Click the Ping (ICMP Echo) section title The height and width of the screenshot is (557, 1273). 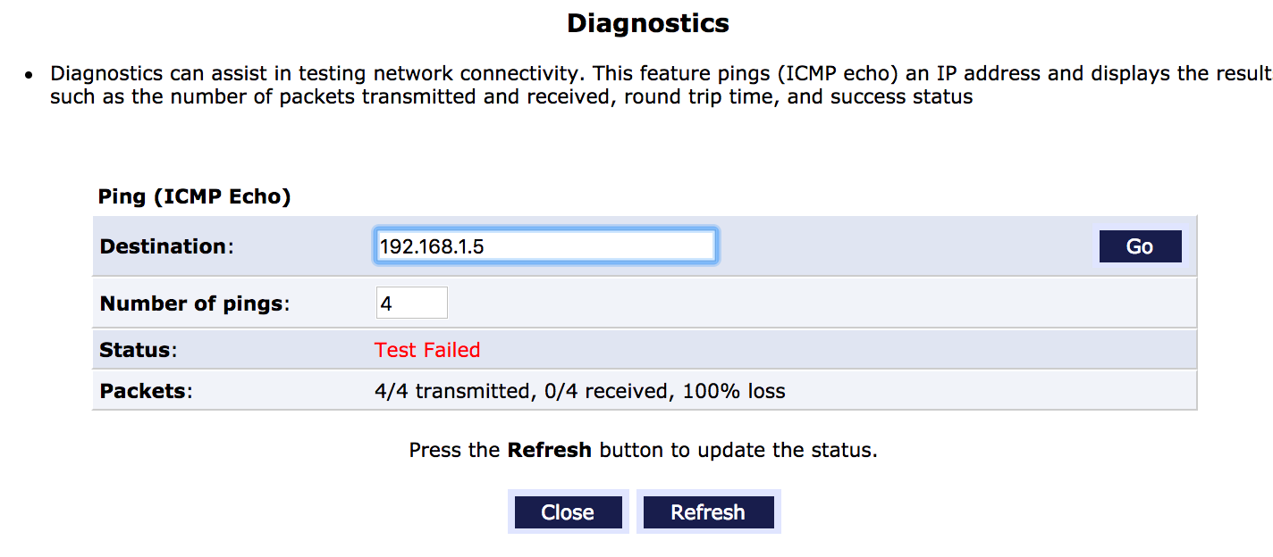pos(194,196)
